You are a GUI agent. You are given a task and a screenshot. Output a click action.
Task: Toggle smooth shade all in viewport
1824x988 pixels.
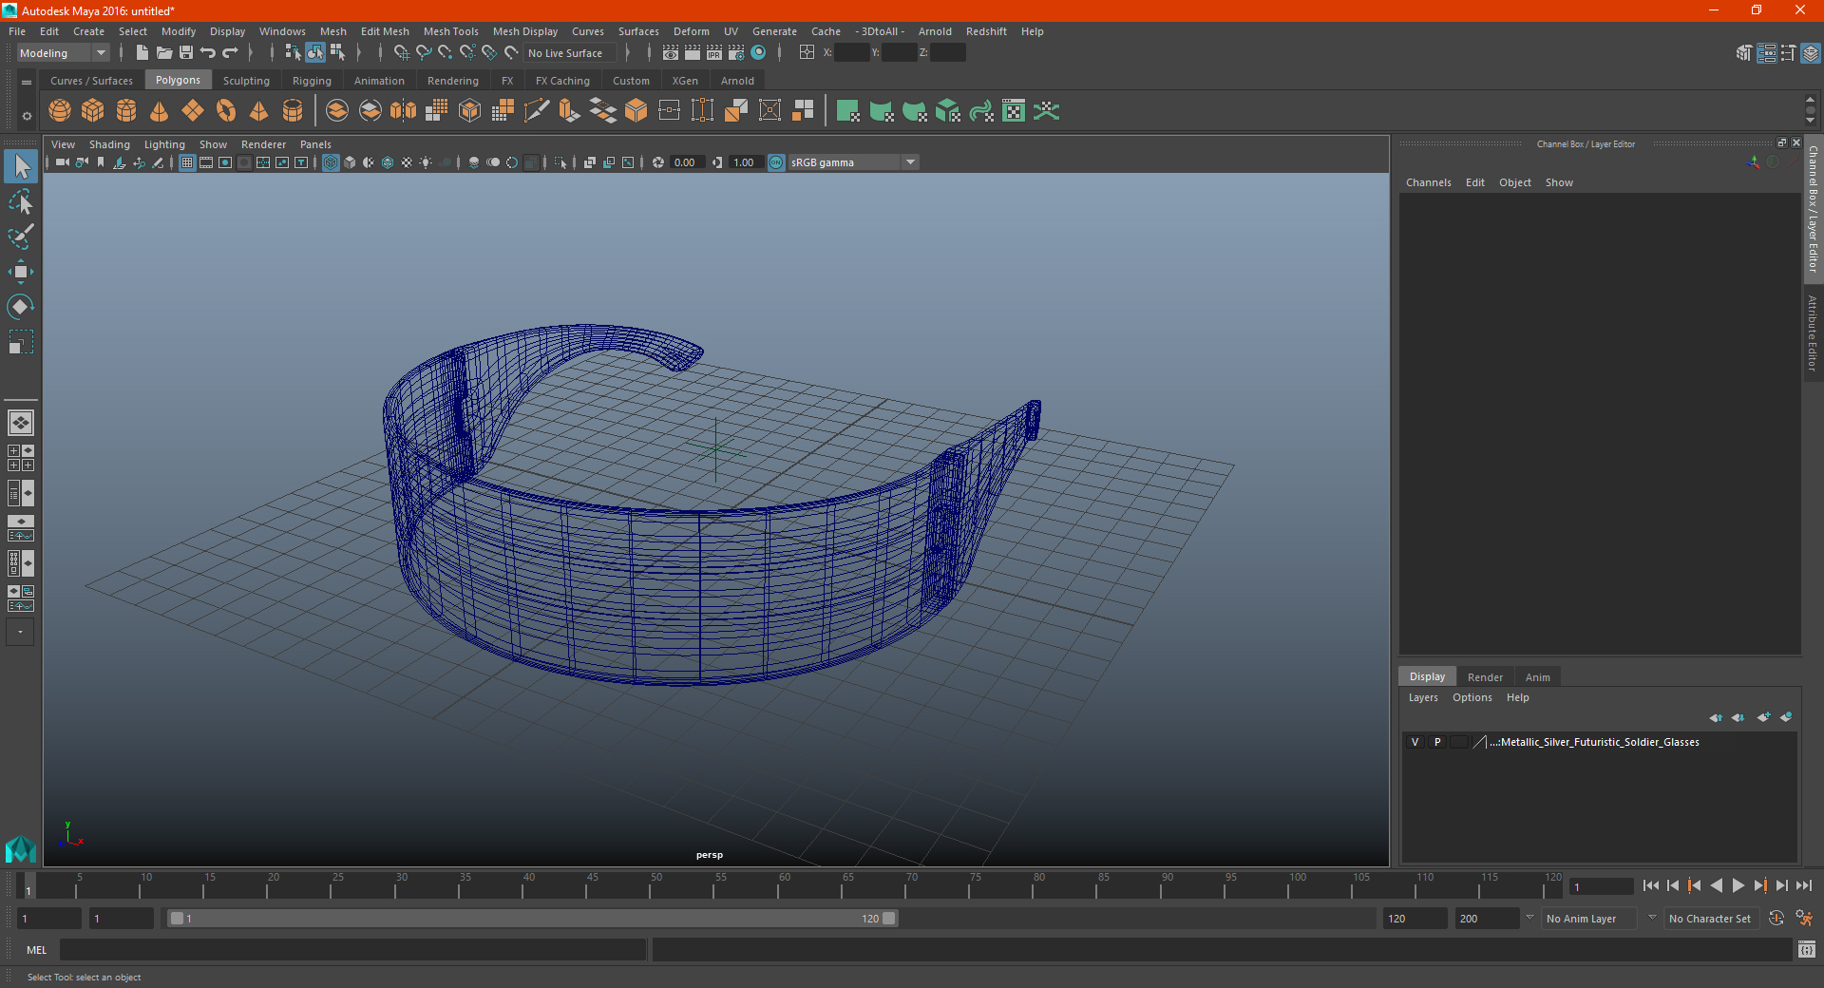tap(350, 162)
